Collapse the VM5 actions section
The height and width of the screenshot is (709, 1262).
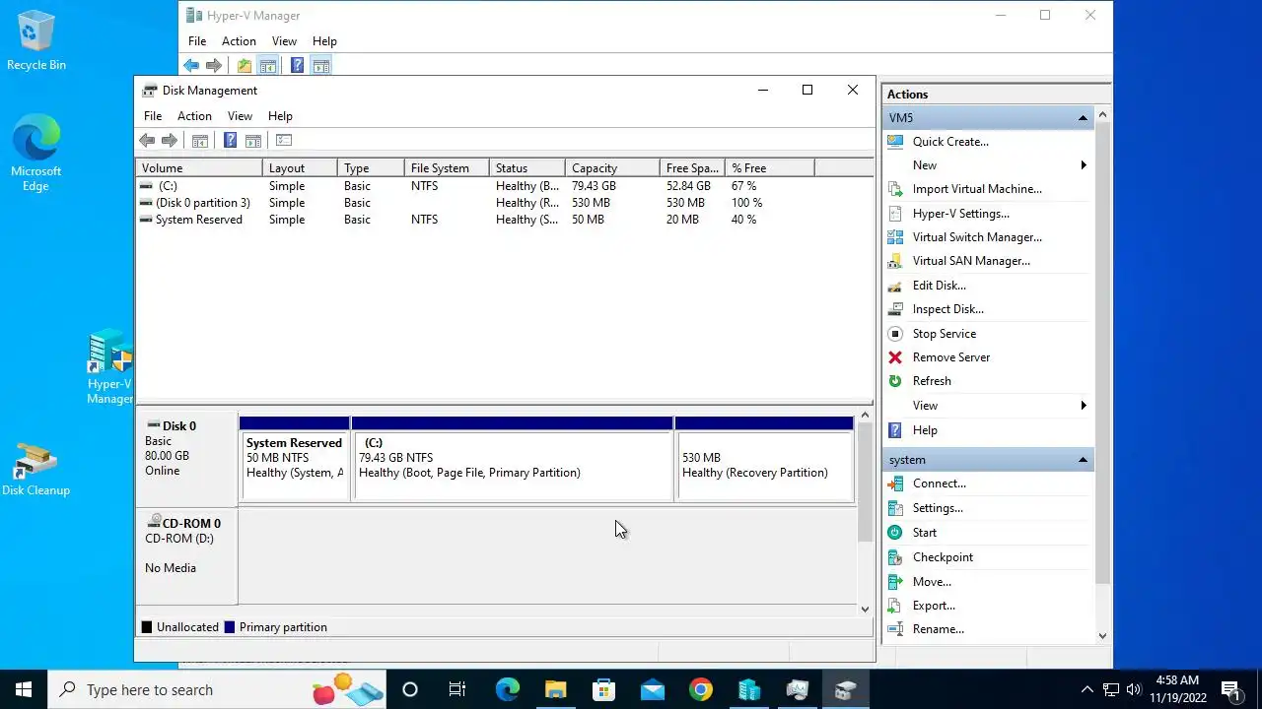pyautogui.click(x=1083, y=118)
